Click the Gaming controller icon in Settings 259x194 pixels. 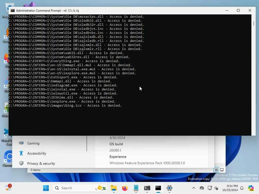pos(21,143)
